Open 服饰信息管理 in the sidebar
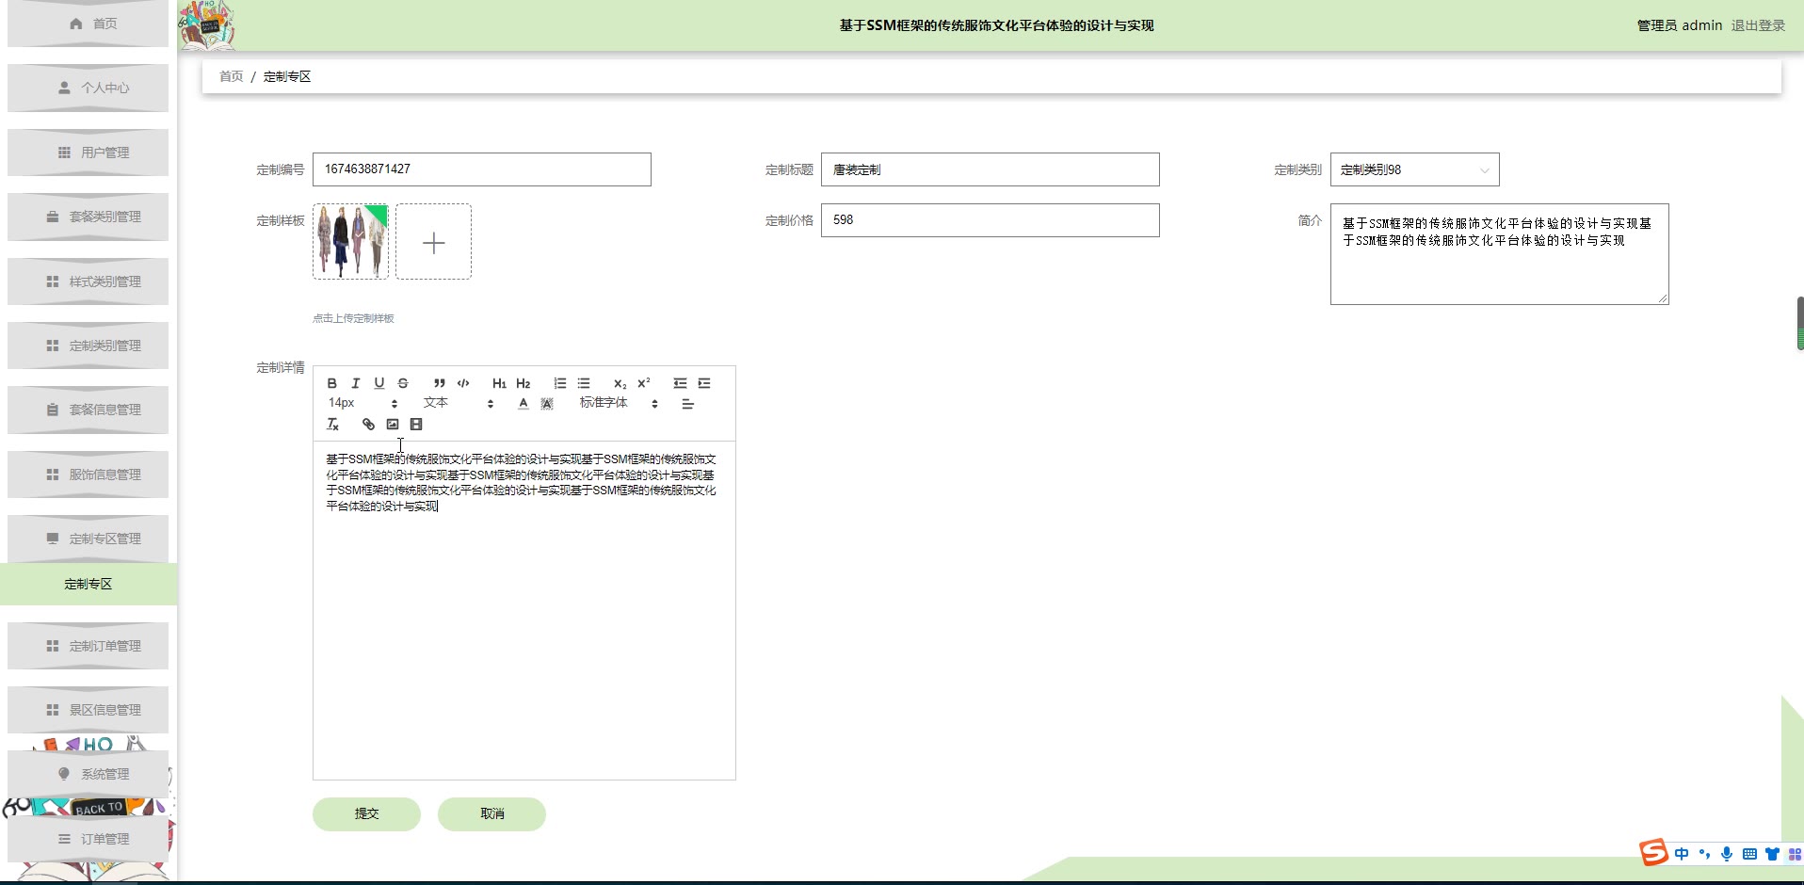 pos(88,475)
